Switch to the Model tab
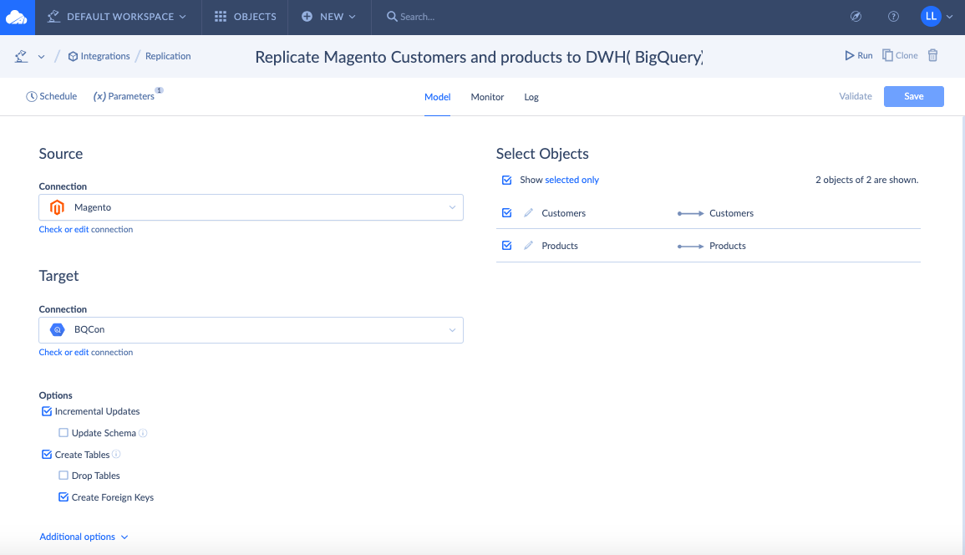Viewport: 965px width, 555px height. point(438,97)
